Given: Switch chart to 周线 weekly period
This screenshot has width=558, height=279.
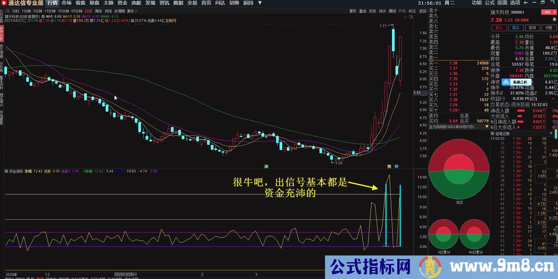Looking at the screenshot, I should [98, 11].
